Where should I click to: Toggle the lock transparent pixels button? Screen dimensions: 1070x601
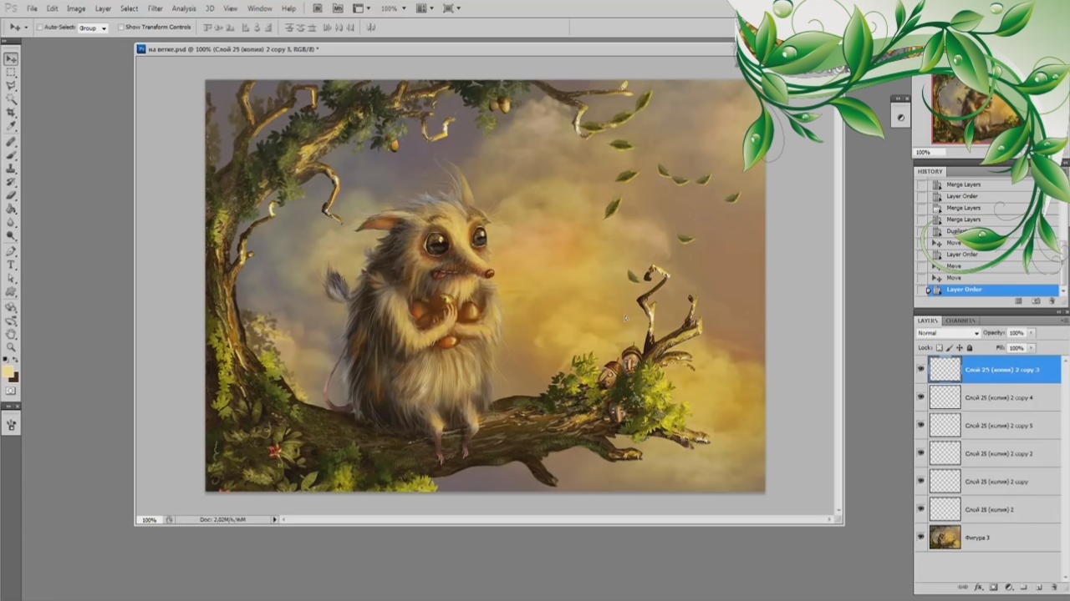940,348
